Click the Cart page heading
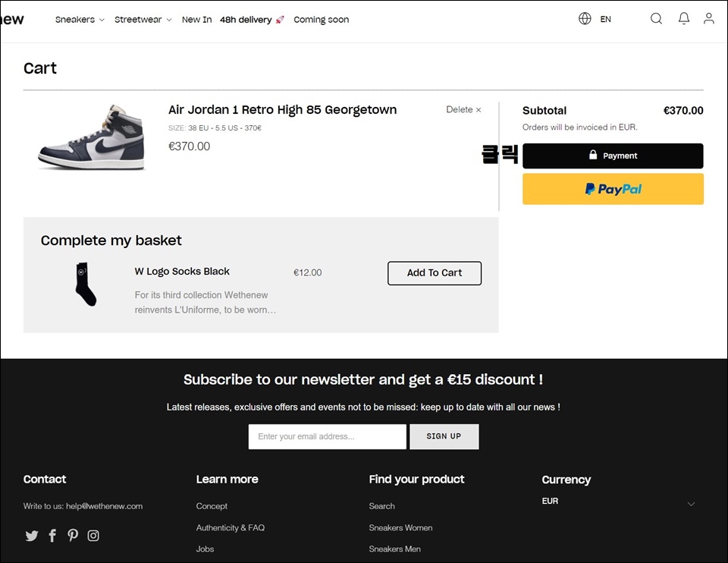 click(40, 68)
